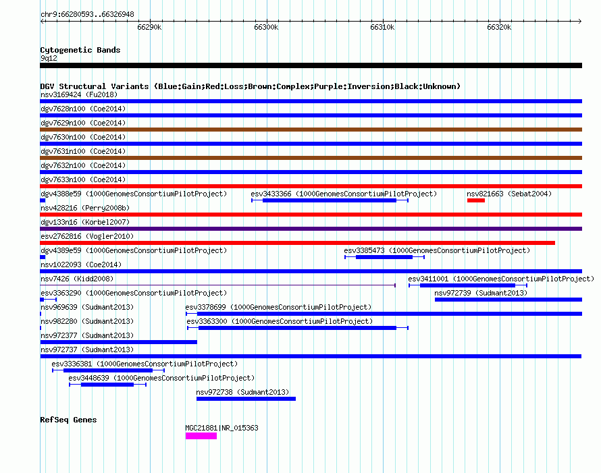Click the nsv7426 (Kidd2008) label

point(77,279)
